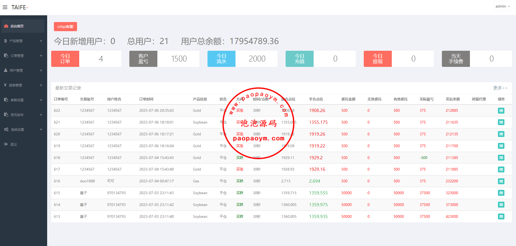Image resolution: width=516 pixels, height=246 pixels.
Task: Click the action icon for order 620
Action: point(501,134)
